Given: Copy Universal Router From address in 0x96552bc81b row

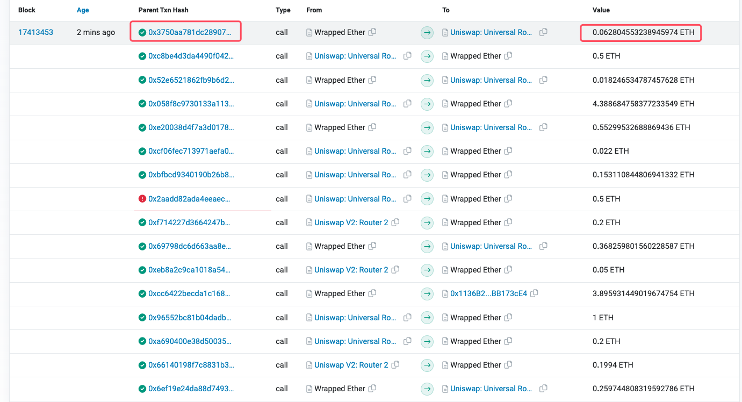Looking at the screenshot, I should 407,318.
